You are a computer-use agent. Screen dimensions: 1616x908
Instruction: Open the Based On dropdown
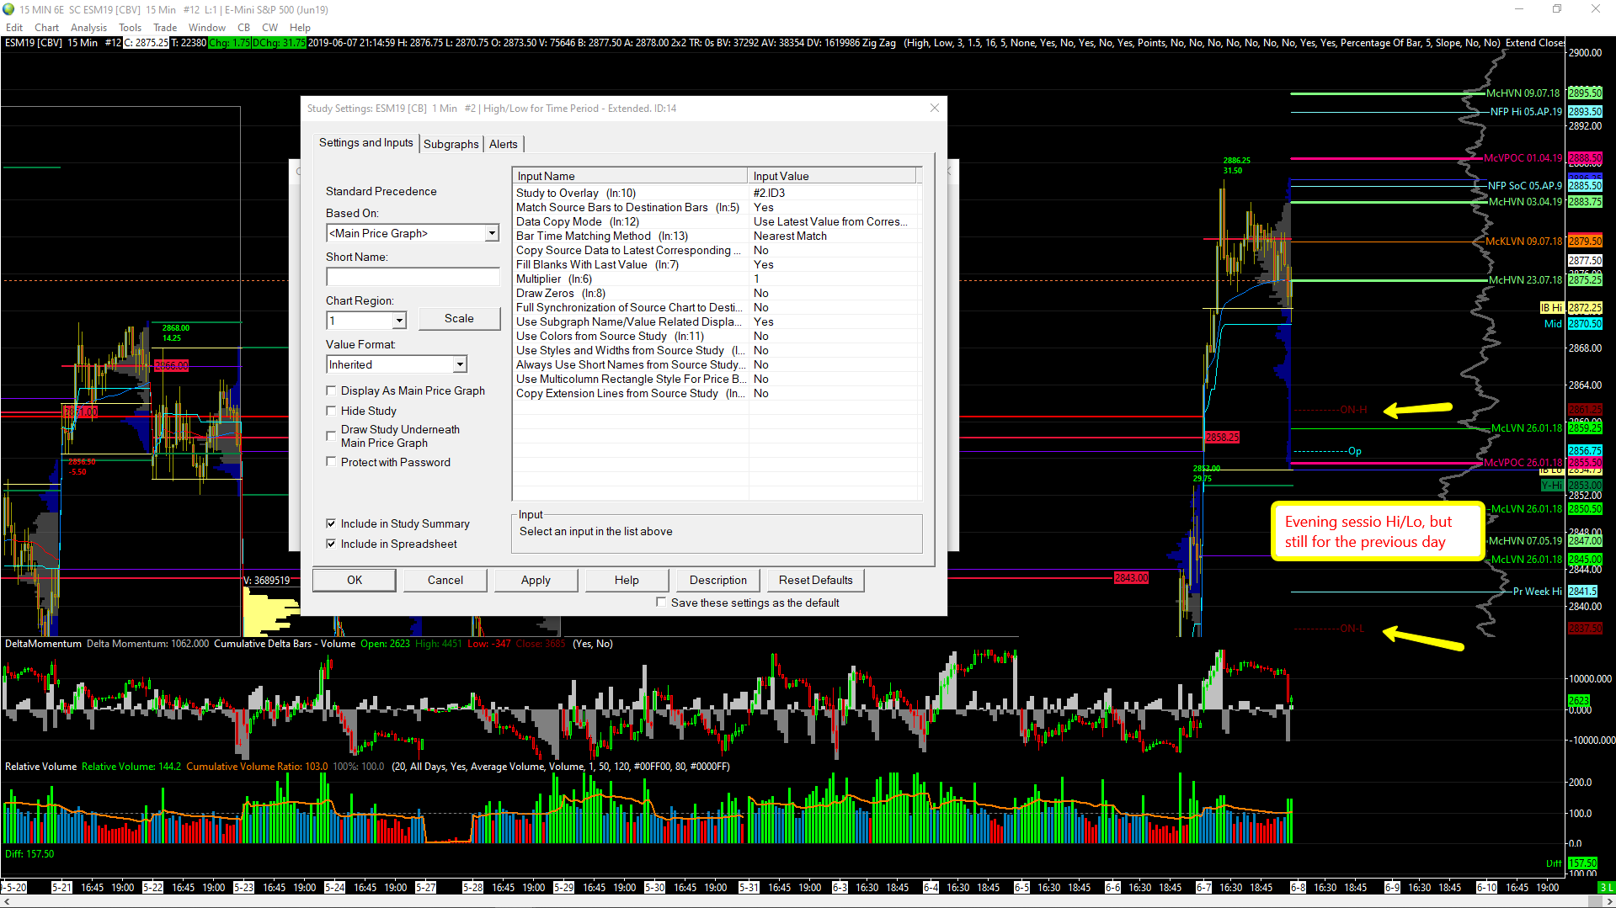point(492,233)
